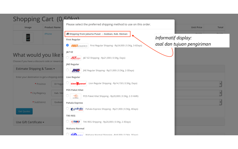
Task: Select First Regular Shipping radio button
Action: 68,45
